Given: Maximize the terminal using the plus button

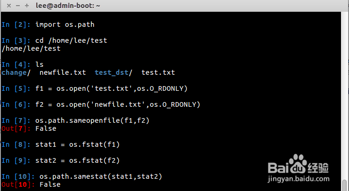Looking at the screenshot, I should tap(27, 6).
